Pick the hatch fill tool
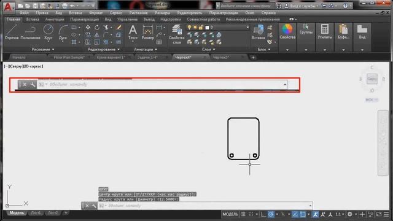The image size is (393, 221). click(74, 42)
